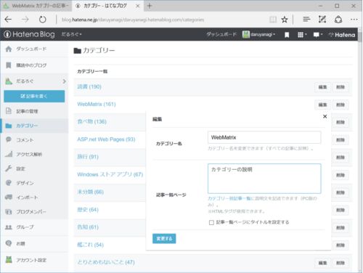This screenshot has width=363, height=273.
Task: Click the blue 記事を書く write button
Action: coord(34,96)
